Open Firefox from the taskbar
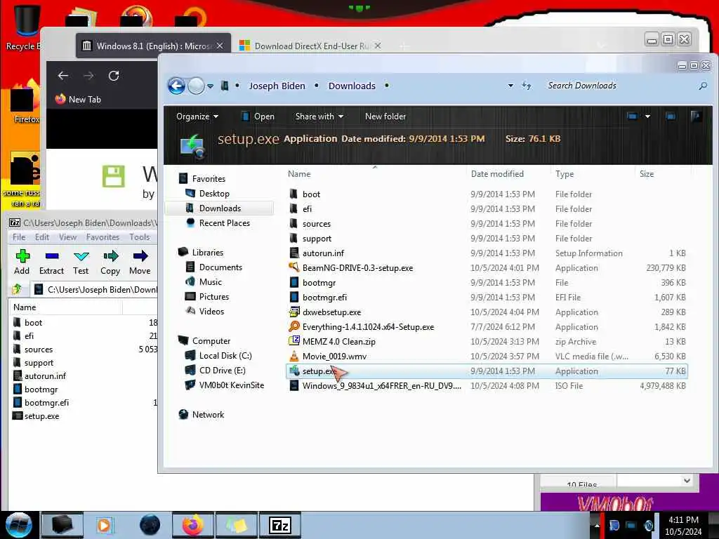Viewport: 719px width, 539px height. point(193,525)
